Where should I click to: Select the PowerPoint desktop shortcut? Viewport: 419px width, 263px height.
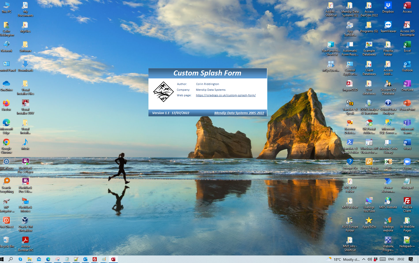[407, 105]
